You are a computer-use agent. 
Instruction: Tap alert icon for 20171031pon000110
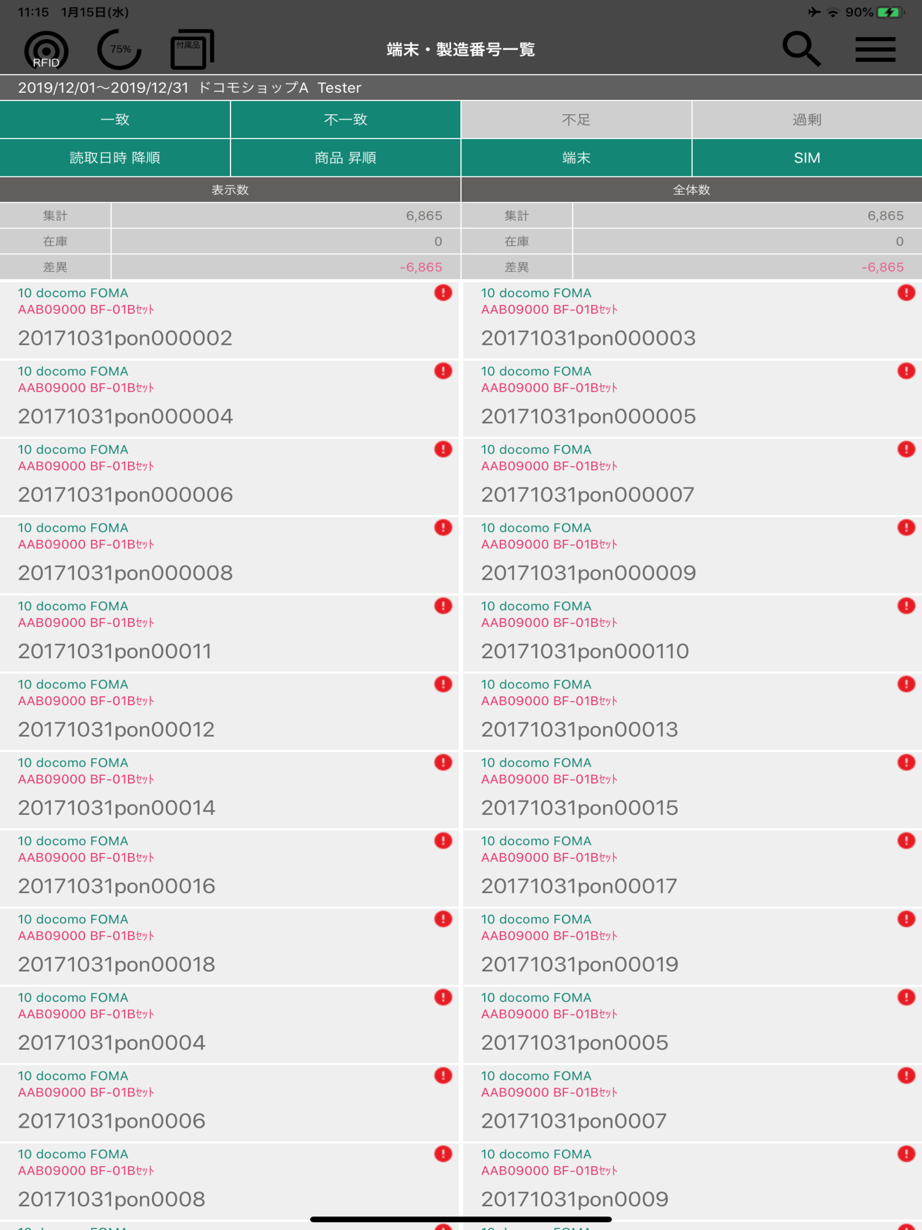[906, 606]
